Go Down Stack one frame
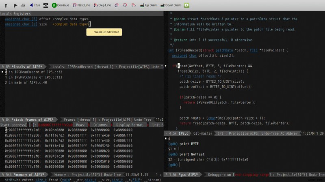The width and height of the screenshot is (325, 182). pos(171,5)
